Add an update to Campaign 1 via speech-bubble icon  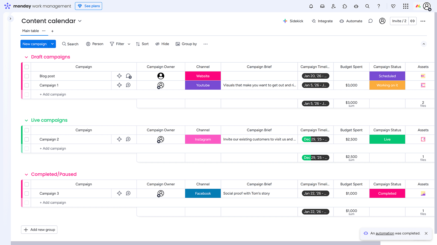[x=128, y=85]
